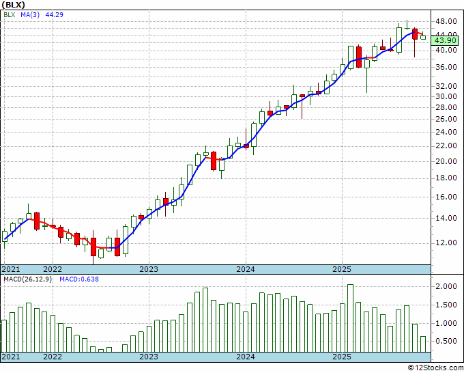This screenshot has height=373, width=464.
Task: Click the 48.00 price axis label
Action: coord(446,22)
